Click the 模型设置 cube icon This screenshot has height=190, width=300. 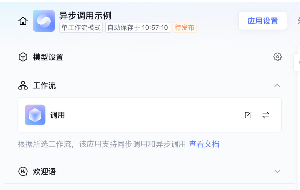(23, 57)
